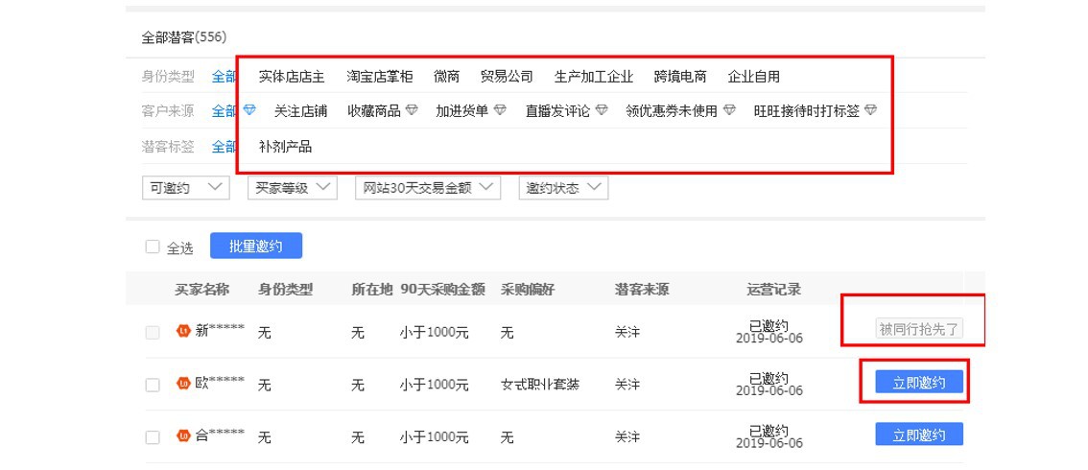1088x470 pixels.
Task: Click the 女式职业套装 purchase preference cell
Action: pyautogui.click(x=540, y=385)
